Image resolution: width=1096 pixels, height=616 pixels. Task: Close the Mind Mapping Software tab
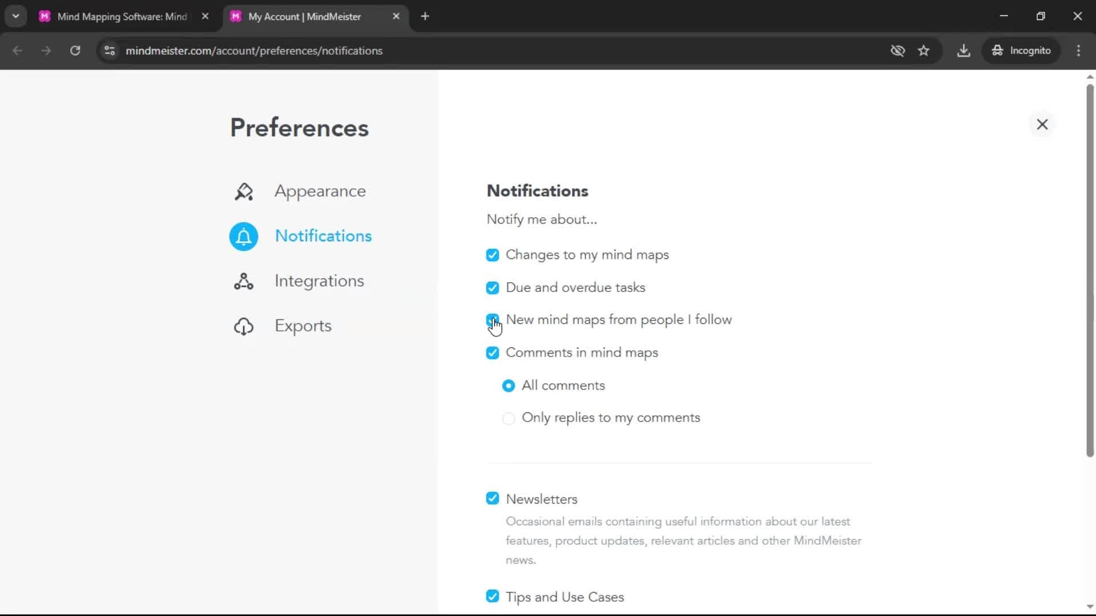point(205,17)
